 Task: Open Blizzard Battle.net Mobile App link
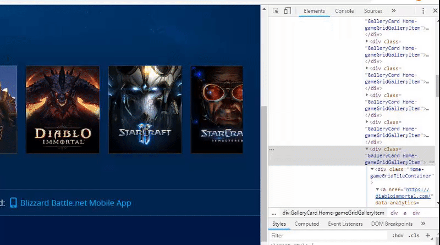(x=75, y=203)
